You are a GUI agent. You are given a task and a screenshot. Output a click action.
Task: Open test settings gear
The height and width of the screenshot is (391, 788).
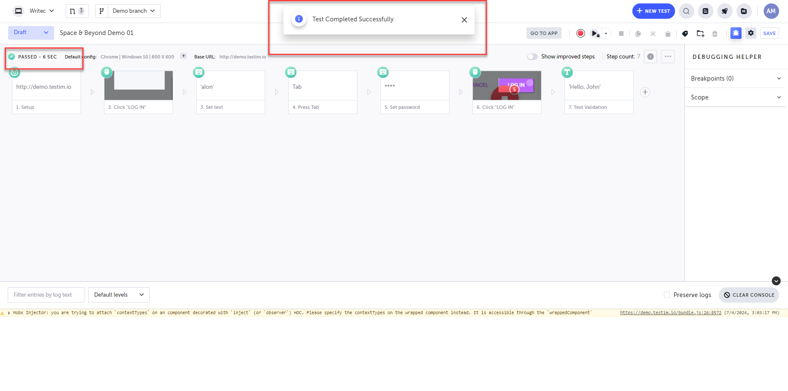coord(751,33)
